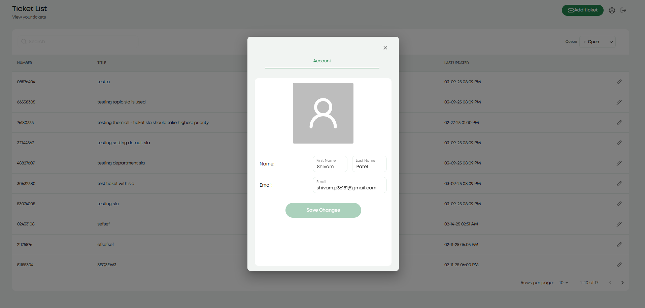Click the edit icon for ticket 81155304
The height and width of the screenshot is (308, 645).
tap(619, 265)
